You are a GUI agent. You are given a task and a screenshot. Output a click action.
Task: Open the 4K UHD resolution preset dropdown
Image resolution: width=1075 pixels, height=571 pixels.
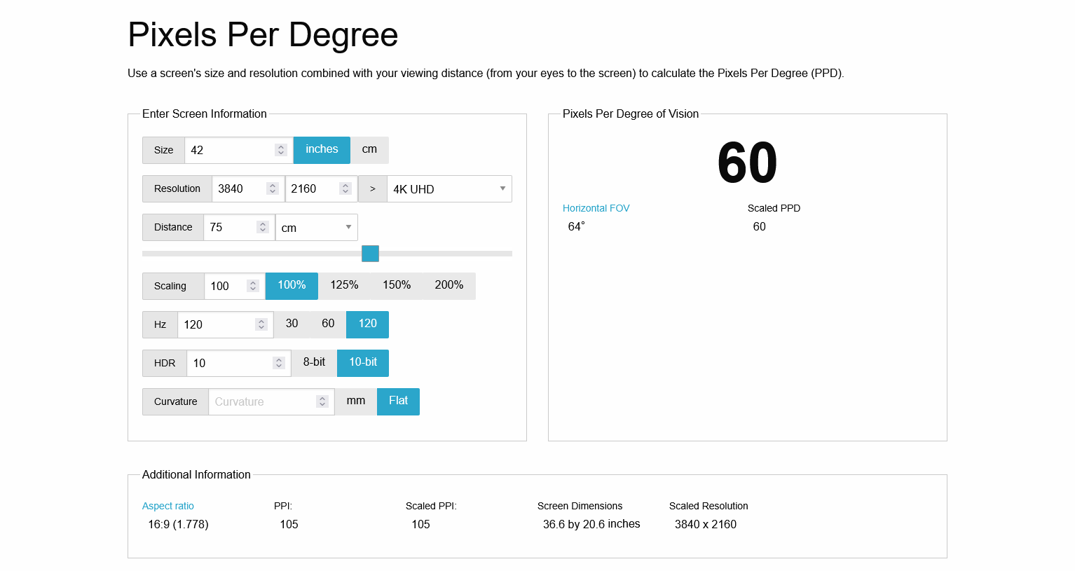(x=449, y=188)
